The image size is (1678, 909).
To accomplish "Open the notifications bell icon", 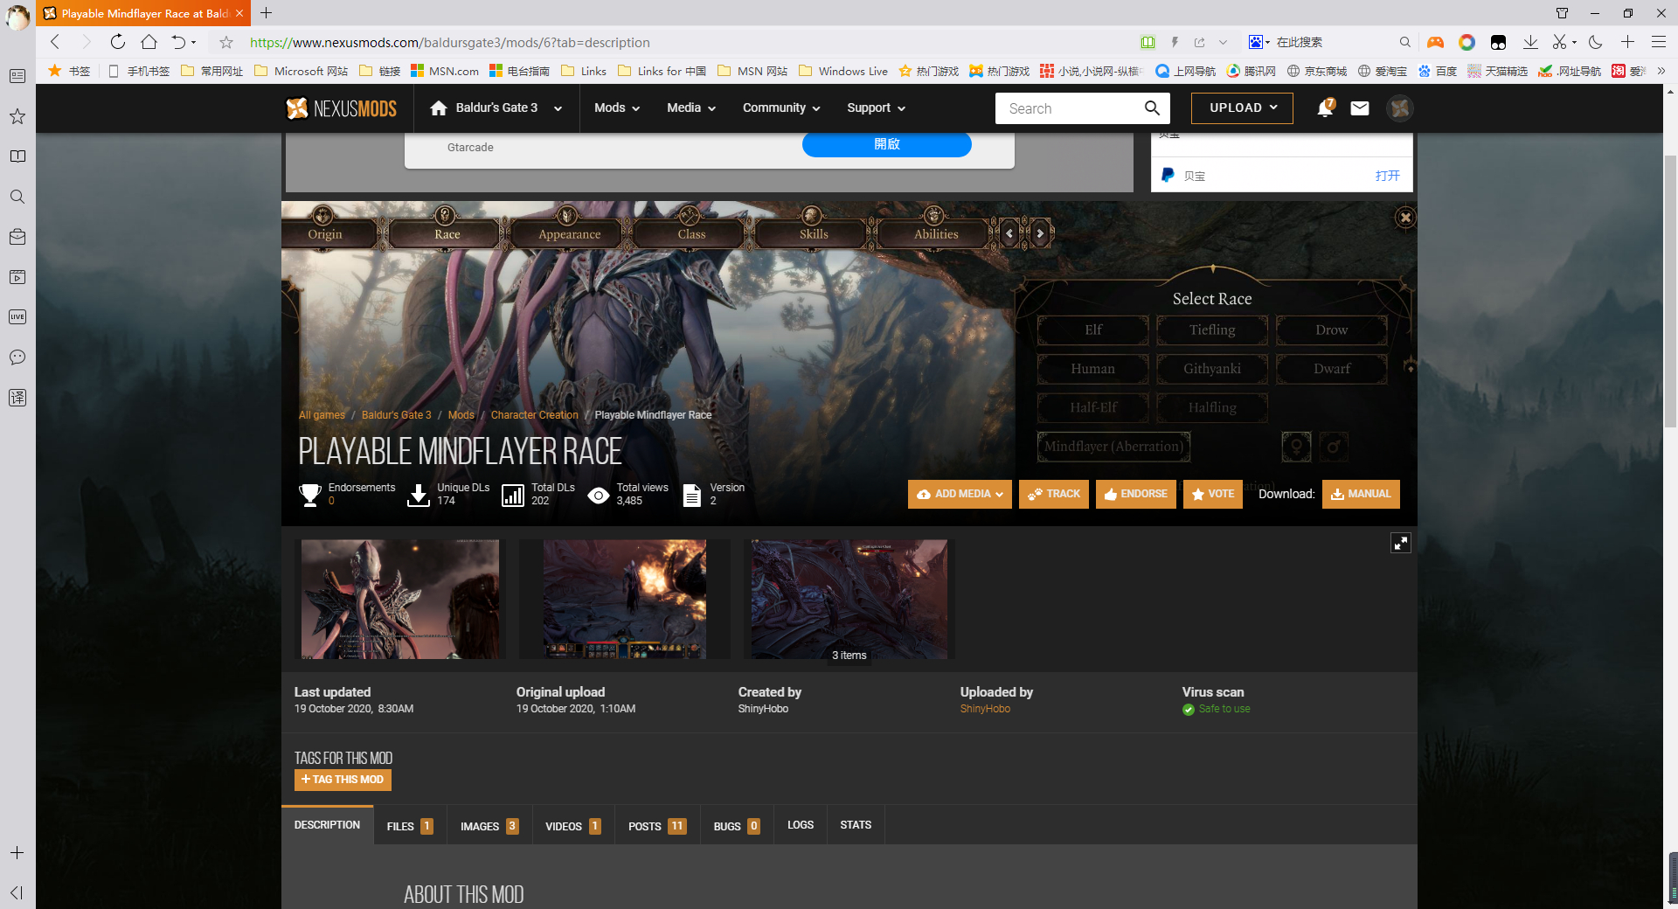I will pos(1325,108).
